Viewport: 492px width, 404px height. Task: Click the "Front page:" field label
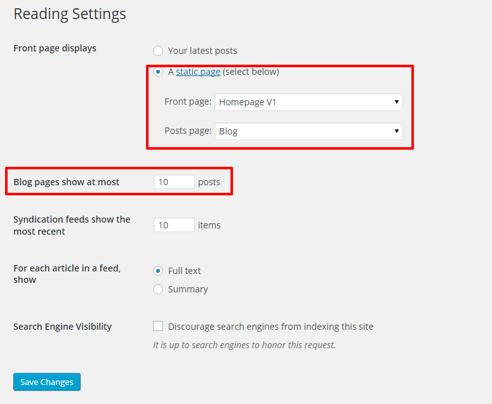click(187, 102)
